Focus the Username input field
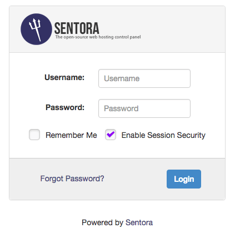Viewport: 235px width, 233px height. (x=144, y=78)
